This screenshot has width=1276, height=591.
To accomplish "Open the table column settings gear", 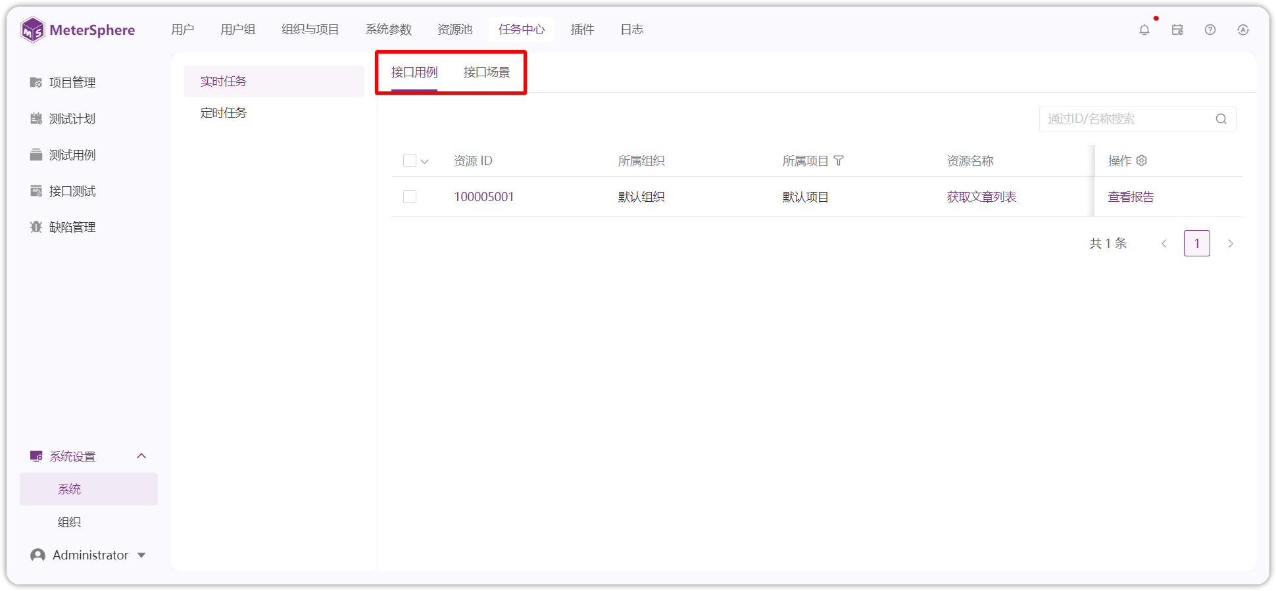I will (1142, 160).
